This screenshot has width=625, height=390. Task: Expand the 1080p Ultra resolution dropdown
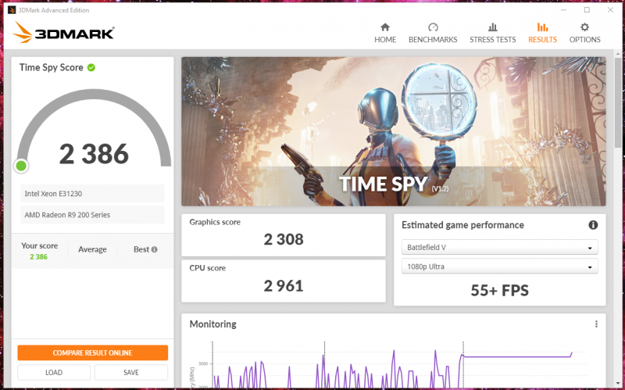499,267
